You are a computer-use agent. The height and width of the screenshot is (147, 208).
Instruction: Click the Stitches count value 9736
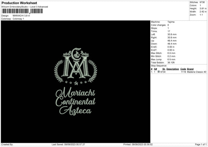[202, 2]
